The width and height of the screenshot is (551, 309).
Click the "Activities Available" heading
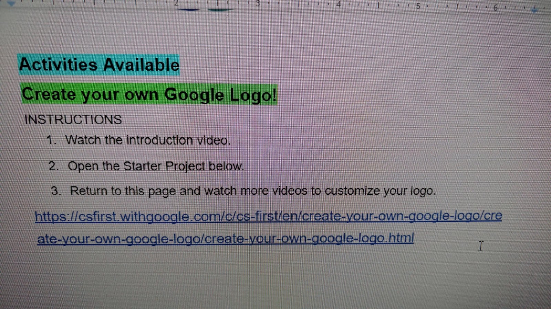point(99,65)
